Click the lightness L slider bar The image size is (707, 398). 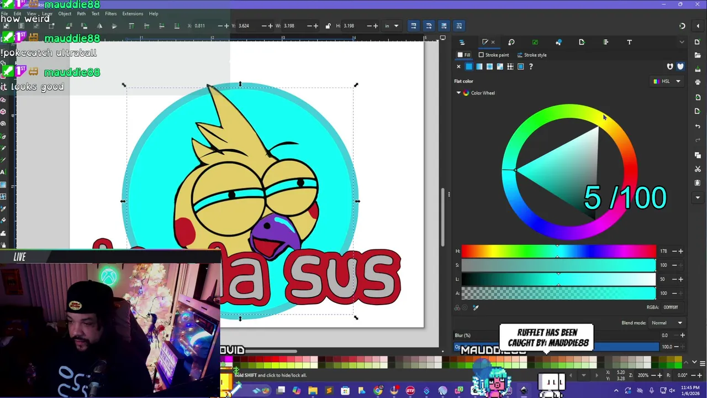[x=558, y=279]
